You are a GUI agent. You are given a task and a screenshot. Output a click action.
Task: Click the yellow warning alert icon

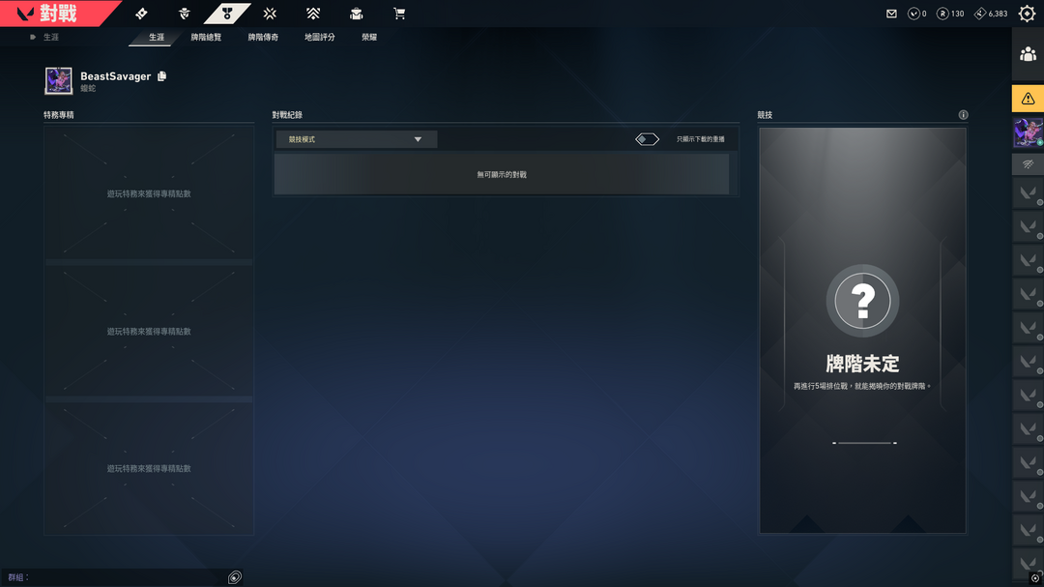tap(1028, 99)
